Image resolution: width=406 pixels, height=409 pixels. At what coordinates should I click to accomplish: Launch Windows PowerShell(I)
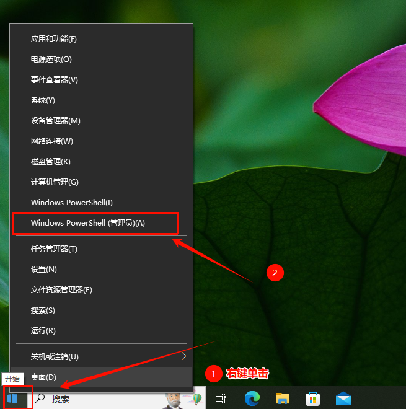coord(101,202)
